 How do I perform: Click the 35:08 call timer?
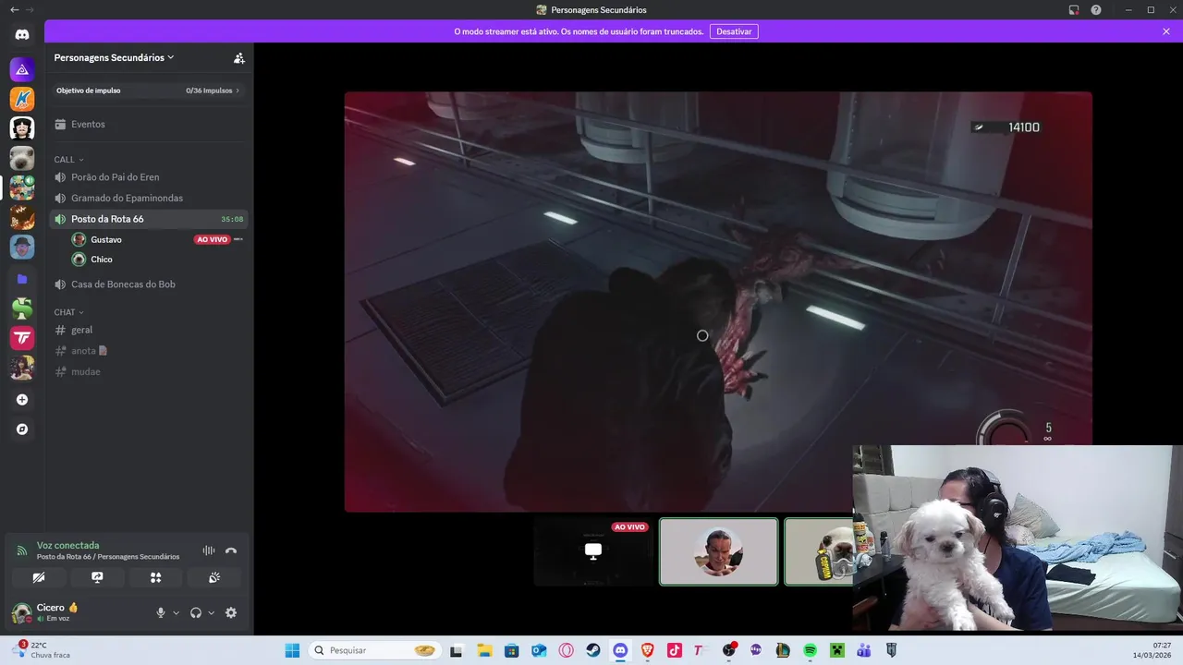tap(232, 219)
